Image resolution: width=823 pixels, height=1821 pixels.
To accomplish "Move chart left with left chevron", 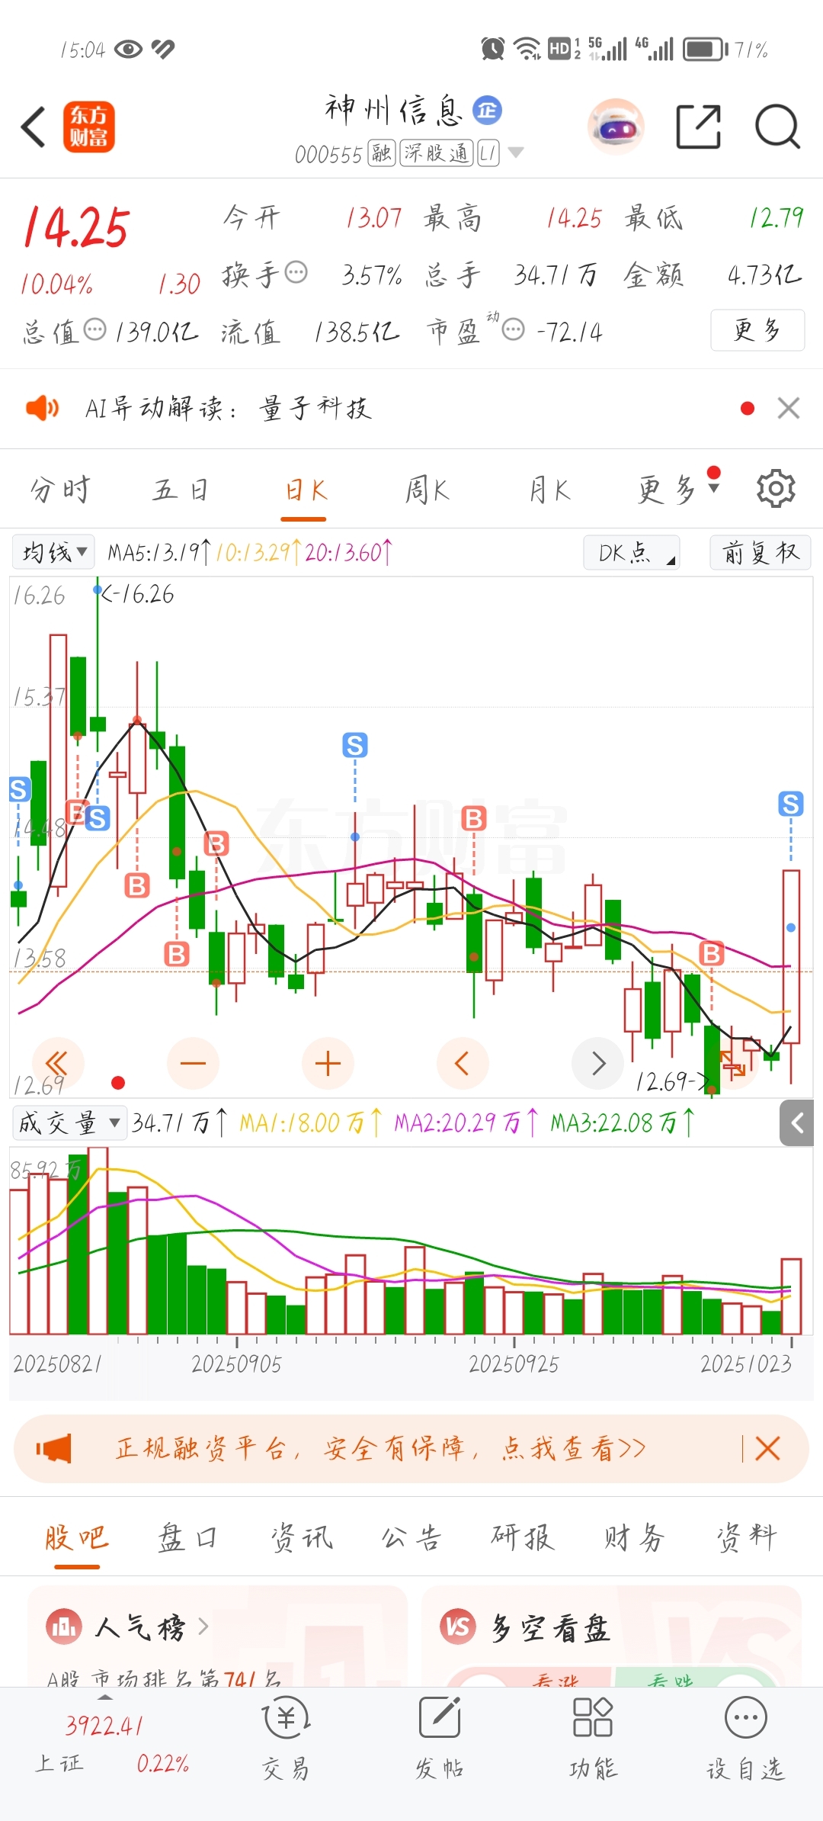I will [x=463, y=1063].
